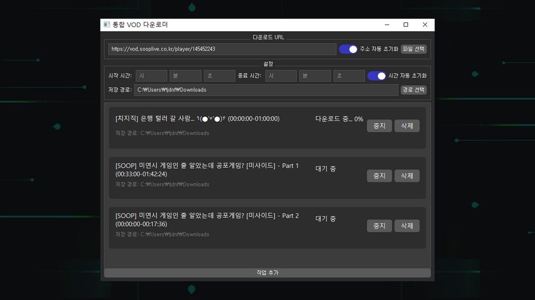Viewport: 535px width, 300px height.
Task: Delete the SOOP 미사이드 Part 1 job
Action: pyautogui.click(x=407, y=176)
